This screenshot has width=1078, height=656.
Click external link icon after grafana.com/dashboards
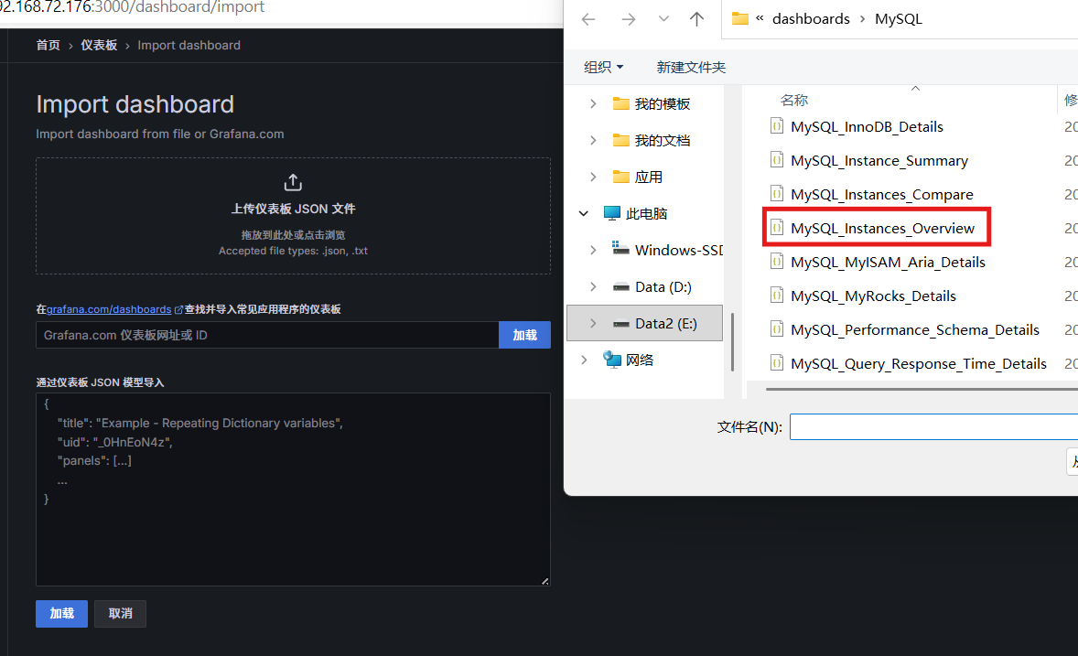pyautogui.click(x=178, y=310)
